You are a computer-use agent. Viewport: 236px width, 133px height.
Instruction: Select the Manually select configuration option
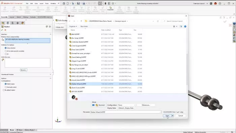[6, 87]
